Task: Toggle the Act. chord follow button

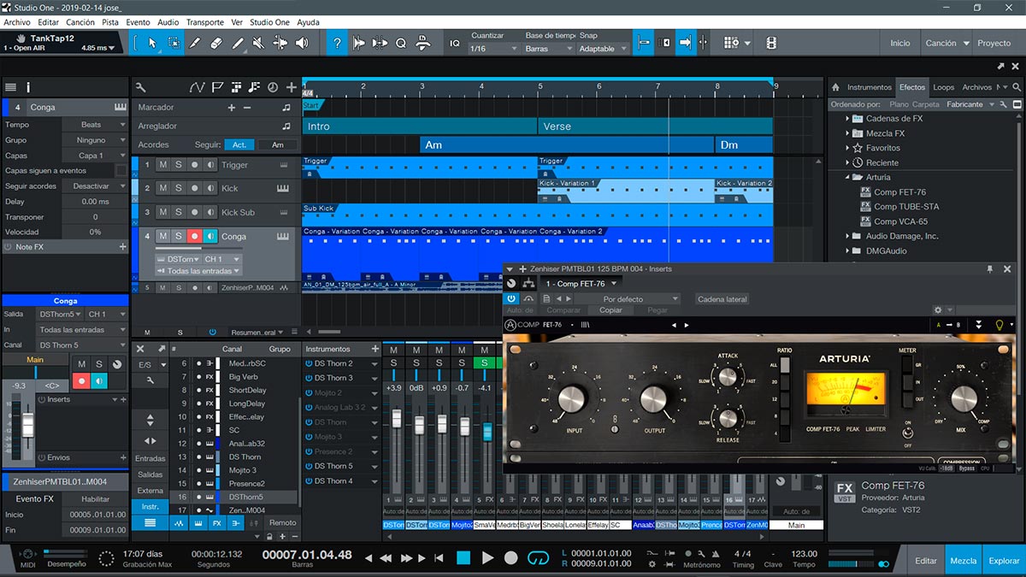Action: (239, 145)
